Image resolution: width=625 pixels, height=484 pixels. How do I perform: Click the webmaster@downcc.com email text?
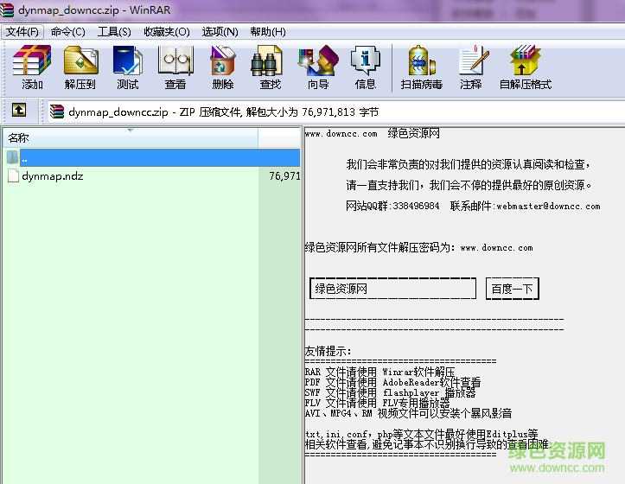tap(548, 206)
